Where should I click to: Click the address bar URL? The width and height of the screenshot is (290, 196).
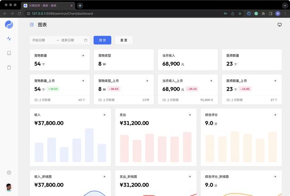[63, 14]
